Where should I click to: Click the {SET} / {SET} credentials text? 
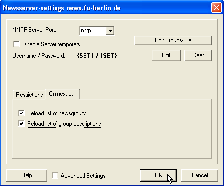pyautogui.click(x=97, y=56)
